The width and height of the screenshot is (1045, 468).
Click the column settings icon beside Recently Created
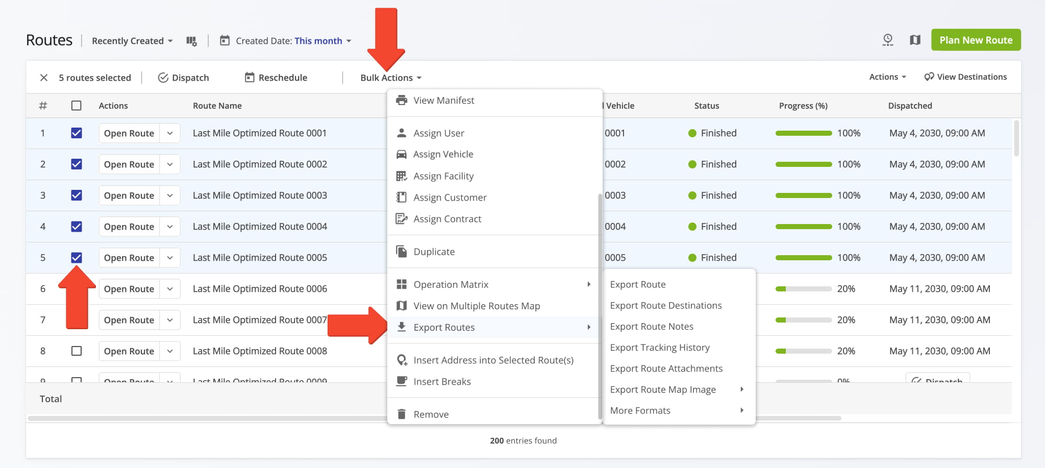(x=191, y=41)
